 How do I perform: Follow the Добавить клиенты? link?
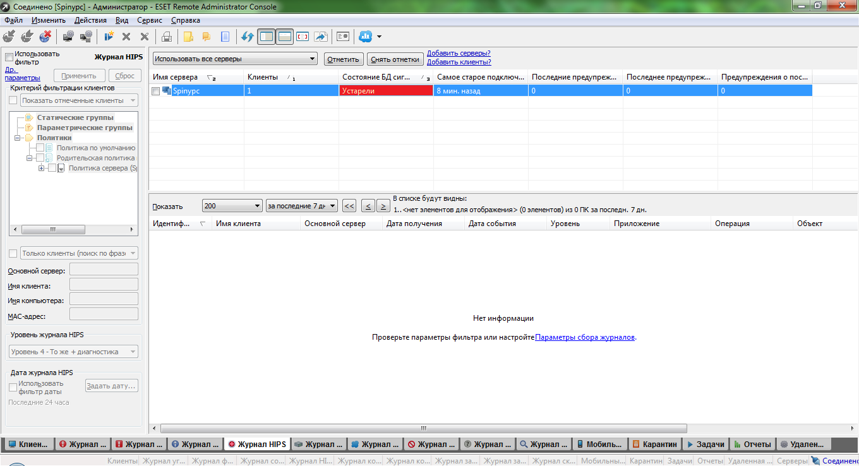(x=459, y=62)
